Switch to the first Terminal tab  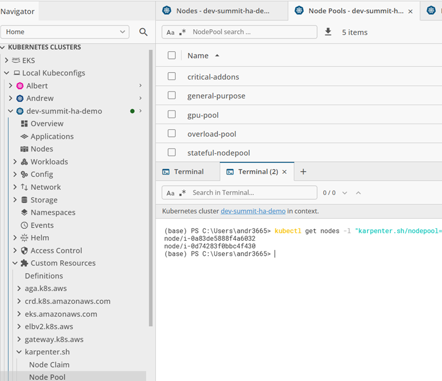[188, 172]
